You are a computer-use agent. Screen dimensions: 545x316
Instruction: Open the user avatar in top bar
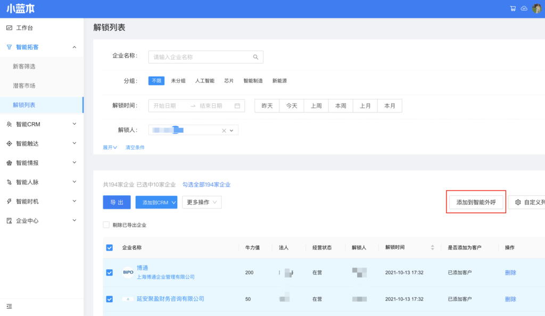(536, 9)
